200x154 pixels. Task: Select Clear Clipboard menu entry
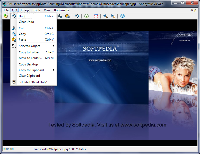point(34,76)
